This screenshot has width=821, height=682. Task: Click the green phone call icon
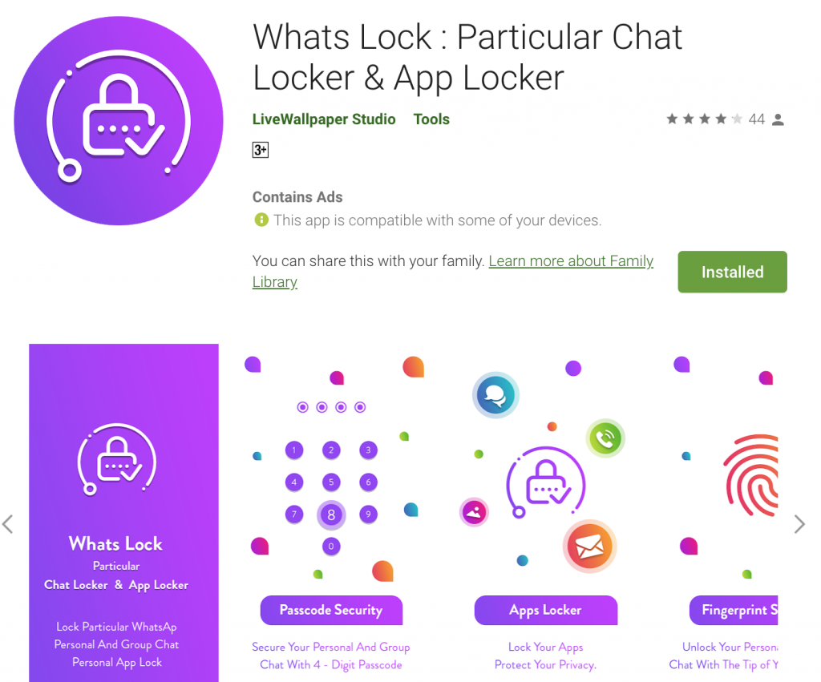(x=605, y=438)
